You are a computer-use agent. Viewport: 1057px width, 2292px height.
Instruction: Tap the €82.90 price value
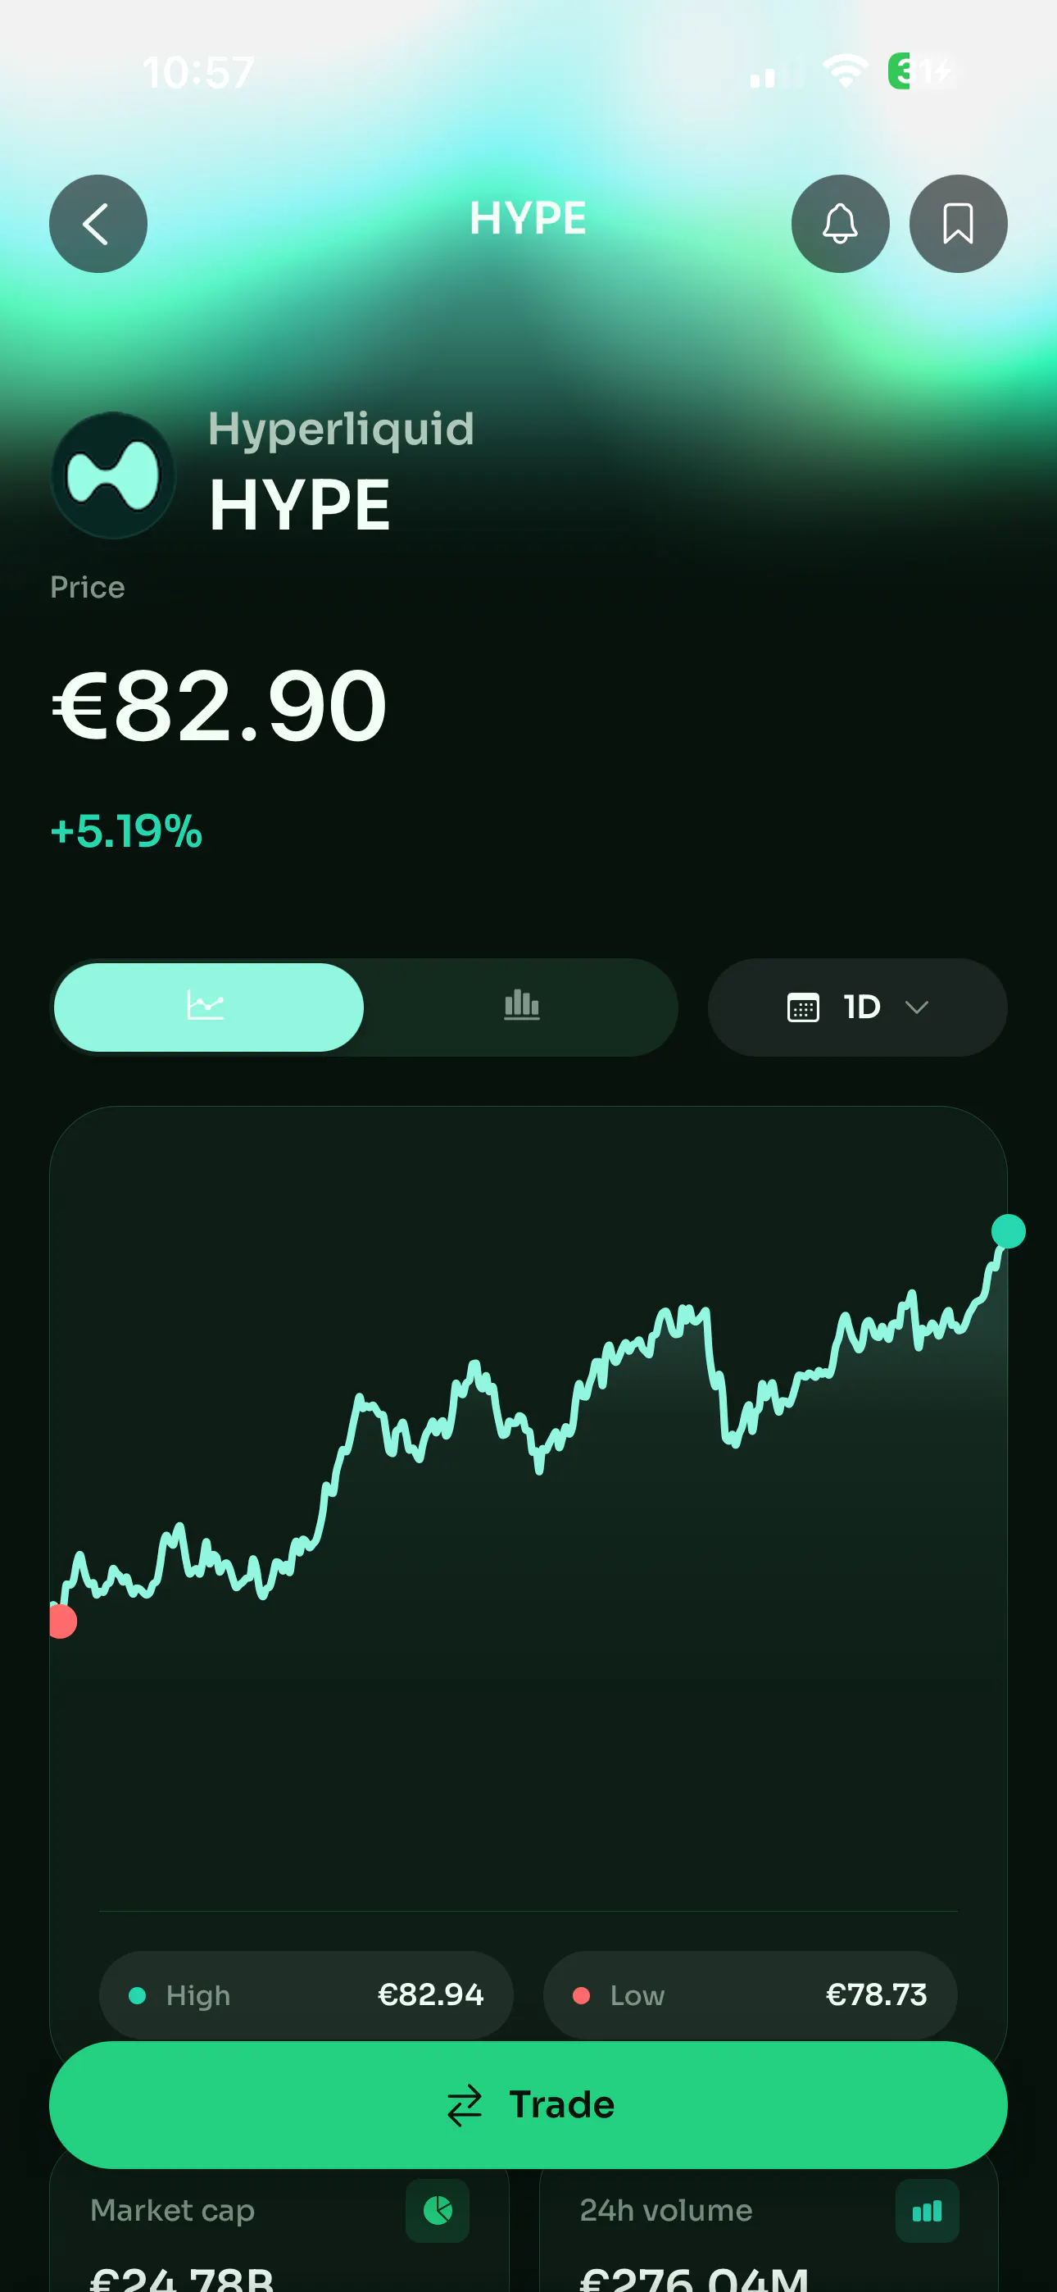point(219,706)
